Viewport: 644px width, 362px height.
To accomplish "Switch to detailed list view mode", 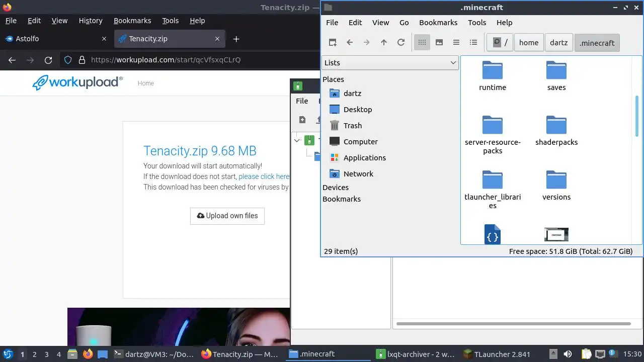I will click(473, 43).
